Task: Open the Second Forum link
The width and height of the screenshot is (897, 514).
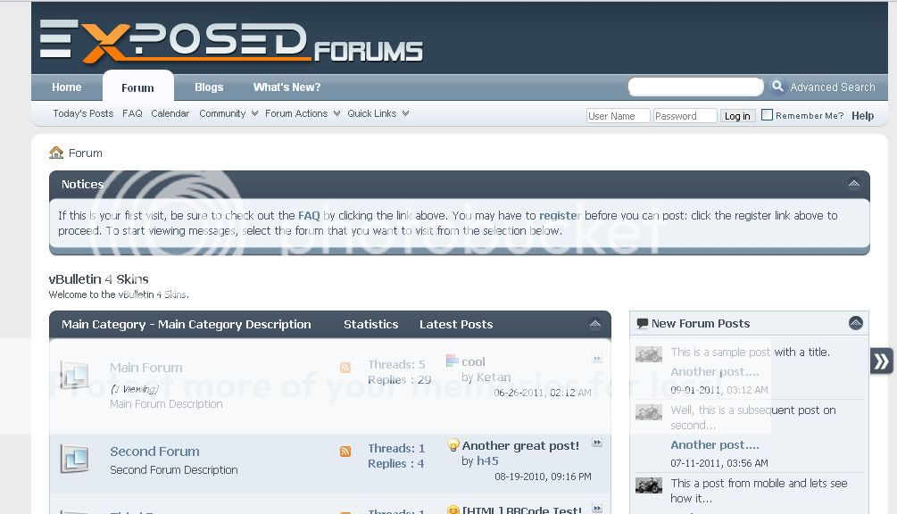Action: (x=154, y=452)
